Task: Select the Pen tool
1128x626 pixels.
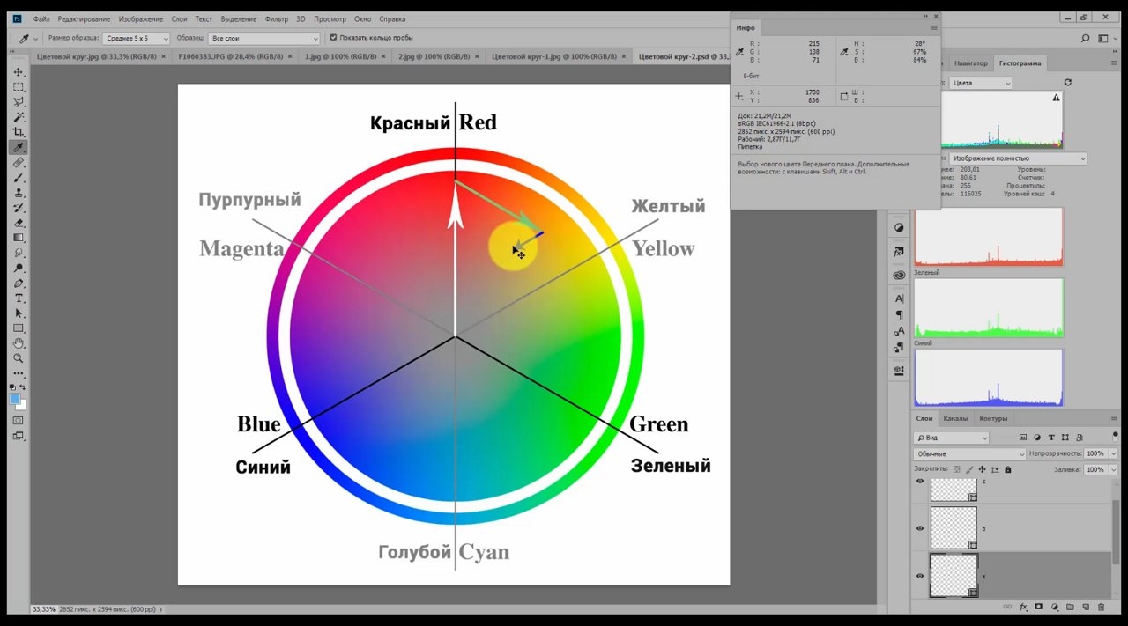Action: point(19,284)
